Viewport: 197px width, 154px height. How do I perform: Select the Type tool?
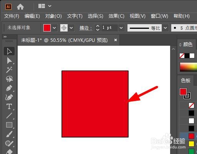point(9,106)
